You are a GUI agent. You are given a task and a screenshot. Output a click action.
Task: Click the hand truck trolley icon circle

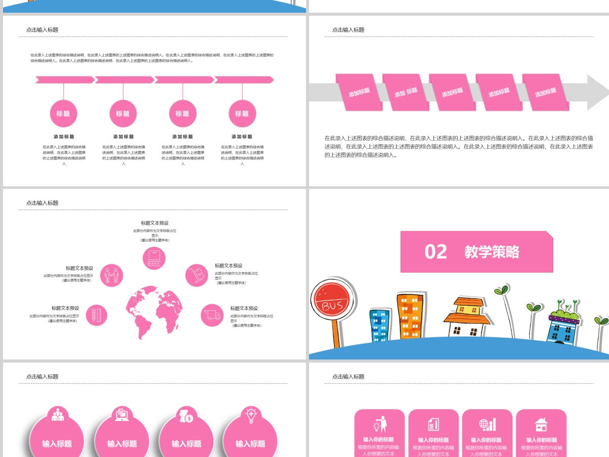(196, 275)
